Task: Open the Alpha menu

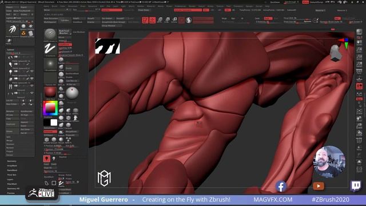Action: click(46, 6)
